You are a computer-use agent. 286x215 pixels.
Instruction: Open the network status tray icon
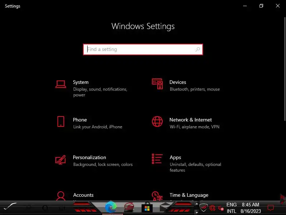pos(212,208)
